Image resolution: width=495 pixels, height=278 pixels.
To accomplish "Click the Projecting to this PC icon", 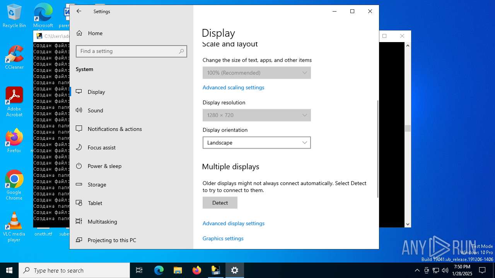I will [79, 240].
